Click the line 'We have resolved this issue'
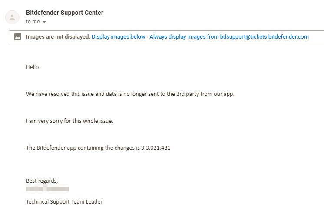Image resolution: width=324 pixels, height=217 pixels. [x=130, y=94]
